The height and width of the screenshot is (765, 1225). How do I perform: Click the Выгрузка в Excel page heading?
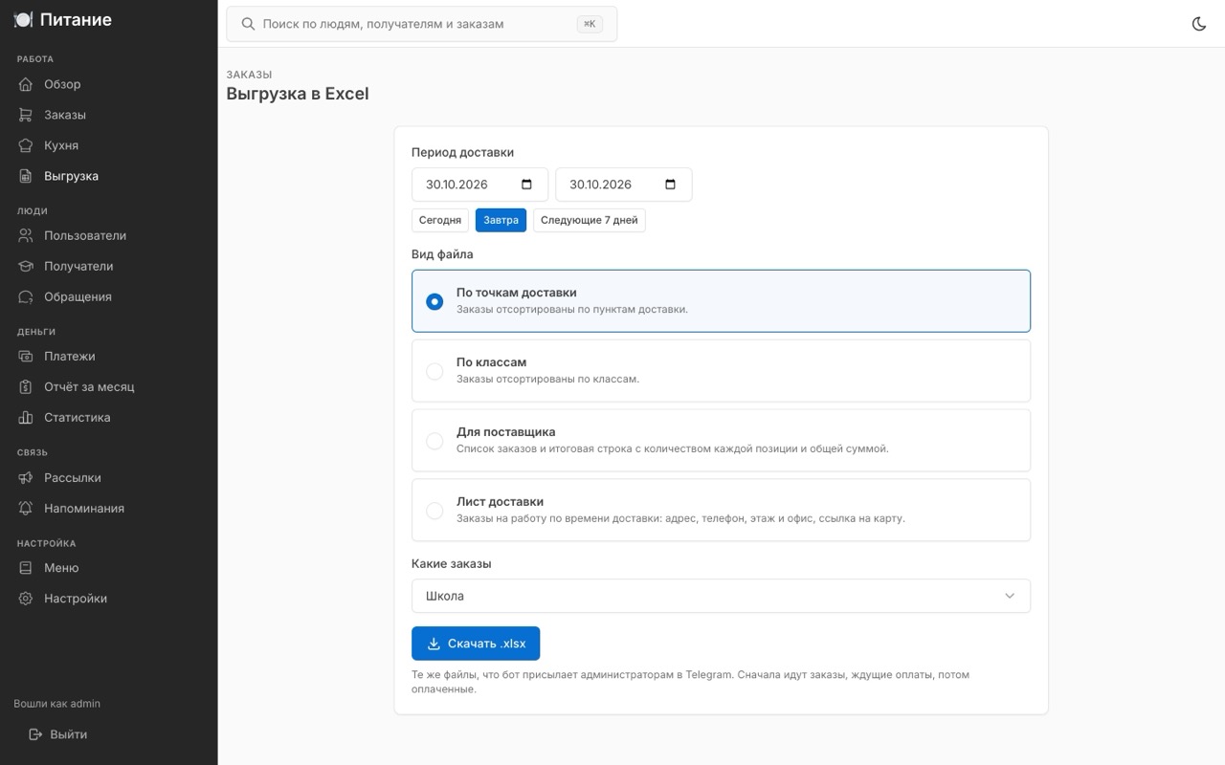pyautogui.click(x=298, y=94)
